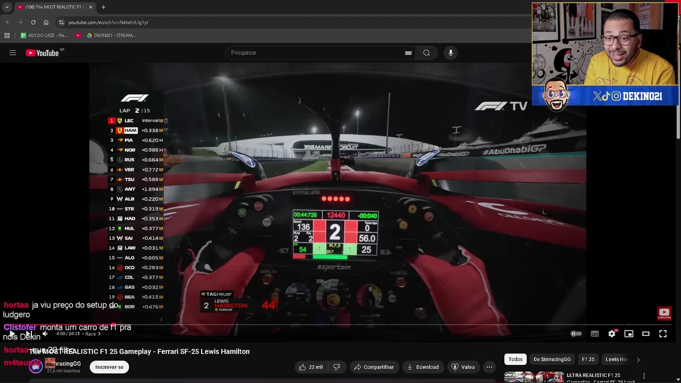681x383 pixels.
Task: Switch to theater mode
Action: (x=646, y=334)
